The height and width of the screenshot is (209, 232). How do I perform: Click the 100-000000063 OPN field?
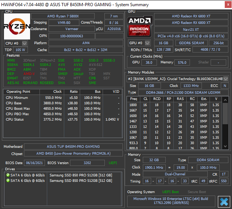pyautogui.click(x=72, y=36)
